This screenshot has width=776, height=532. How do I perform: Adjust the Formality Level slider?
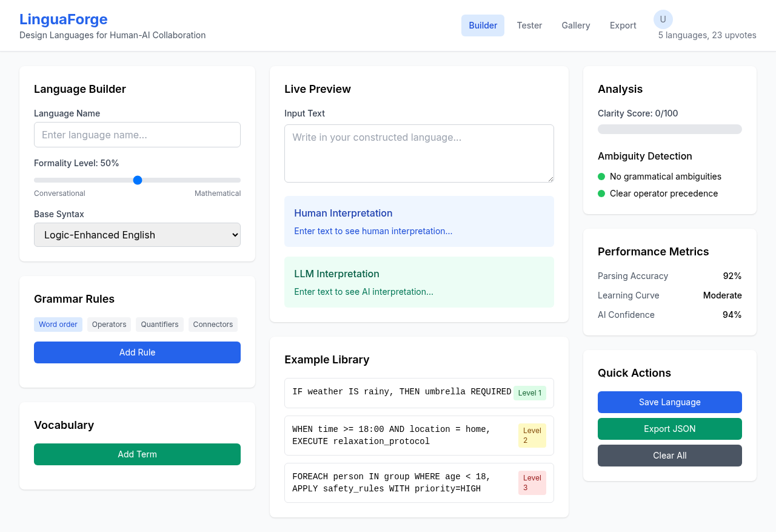point(137,180)
